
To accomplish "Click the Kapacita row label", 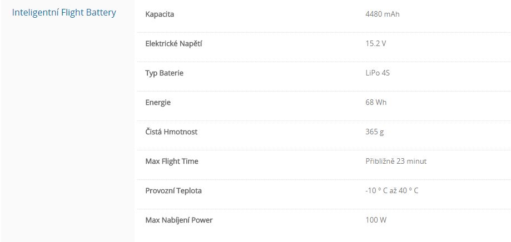I will 160,14.
